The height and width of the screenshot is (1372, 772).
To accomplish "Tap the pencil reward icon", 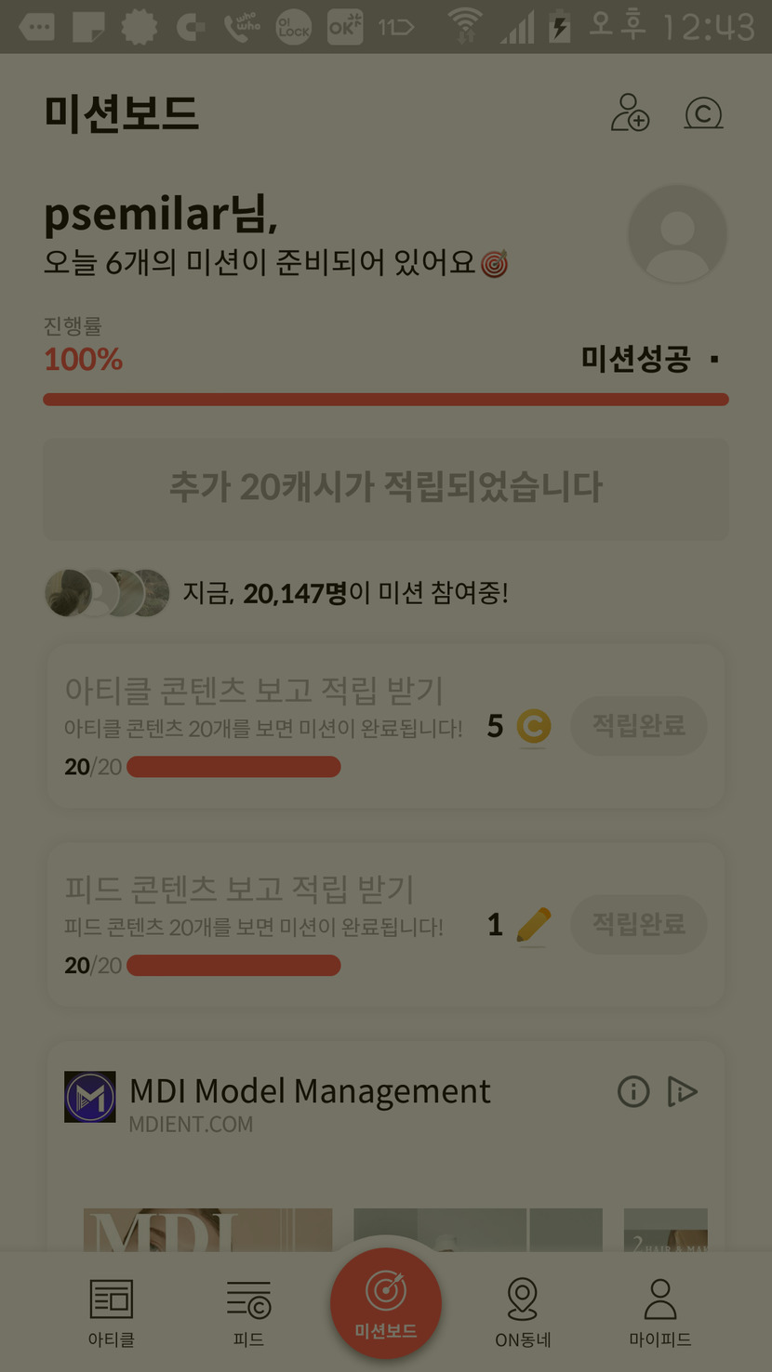I will [534, 925].
